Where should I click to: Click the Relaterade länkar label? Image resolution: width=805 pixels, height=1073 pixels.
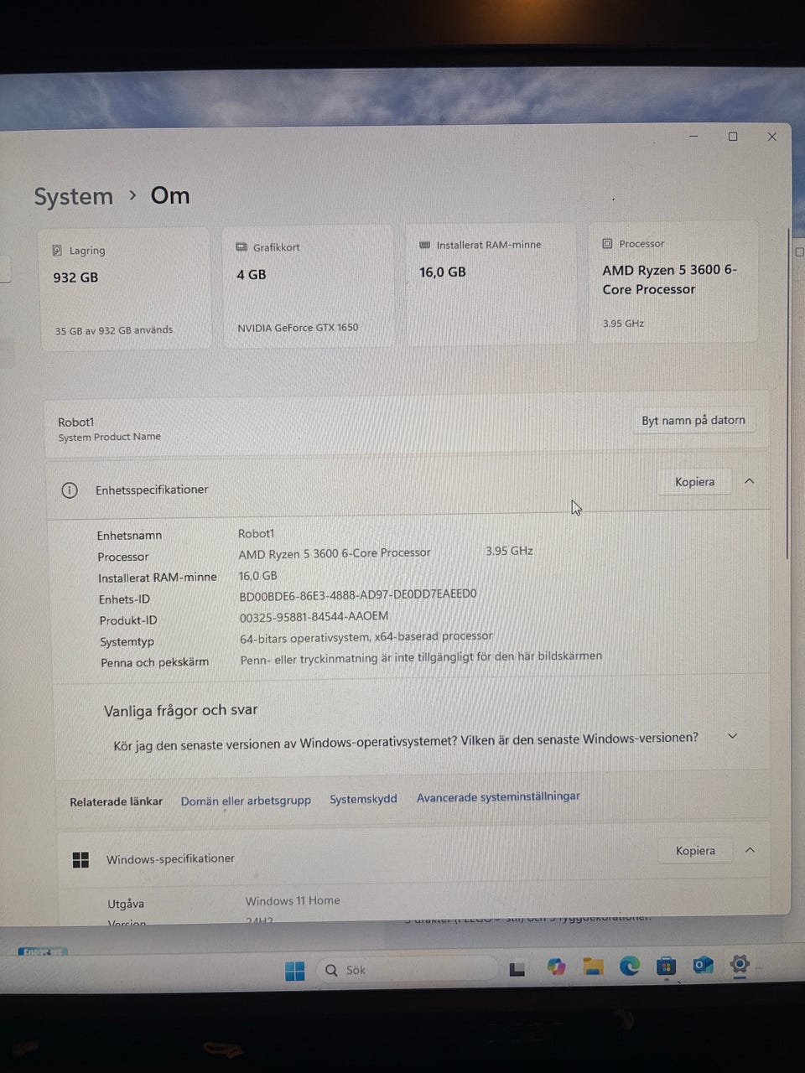(116, 802)
